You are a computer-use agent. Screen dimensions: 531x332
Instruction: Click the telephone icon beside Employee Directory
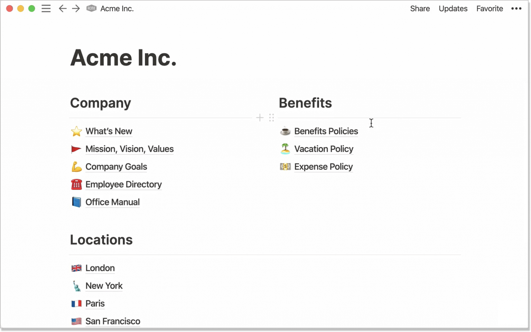coord(76,184)
